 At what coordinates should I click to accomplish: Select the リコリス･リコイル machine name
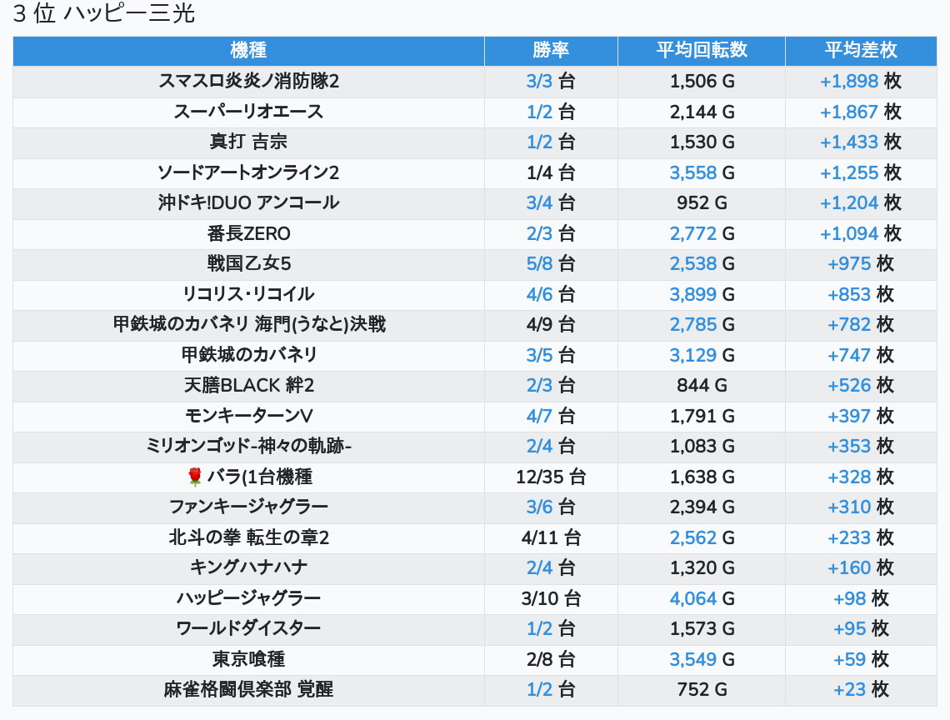pyautogui.click(x=248, y=294)
